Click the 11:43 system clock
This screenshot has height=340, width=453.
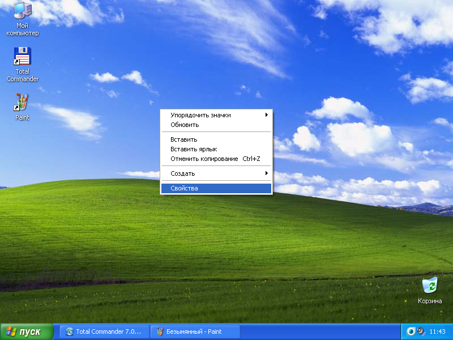[437, 331]
